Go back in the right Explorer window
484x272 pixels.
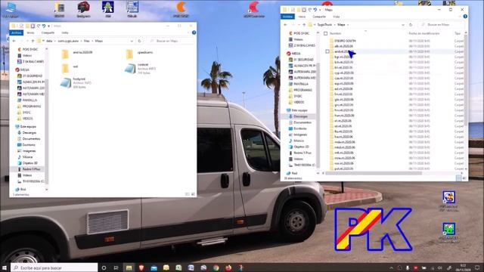(x=286, y=25)
